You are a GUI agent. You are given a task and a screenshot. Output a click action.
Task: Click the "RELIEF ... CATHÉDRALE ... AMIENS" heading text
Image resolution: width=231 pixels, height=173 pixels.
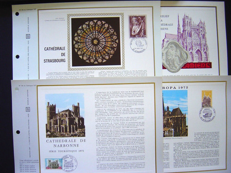pos(166,23)
